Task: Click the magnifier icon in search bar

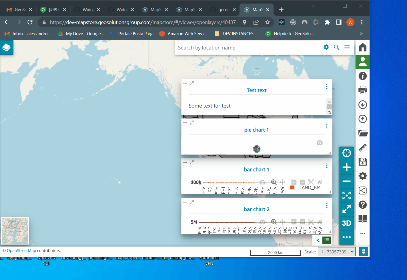Action: [x=337, y=47]
